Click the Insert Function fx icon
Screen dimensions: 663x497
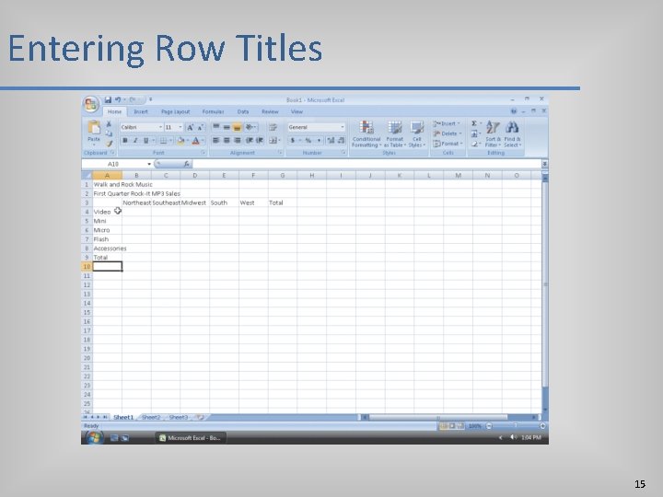[186, 164]
